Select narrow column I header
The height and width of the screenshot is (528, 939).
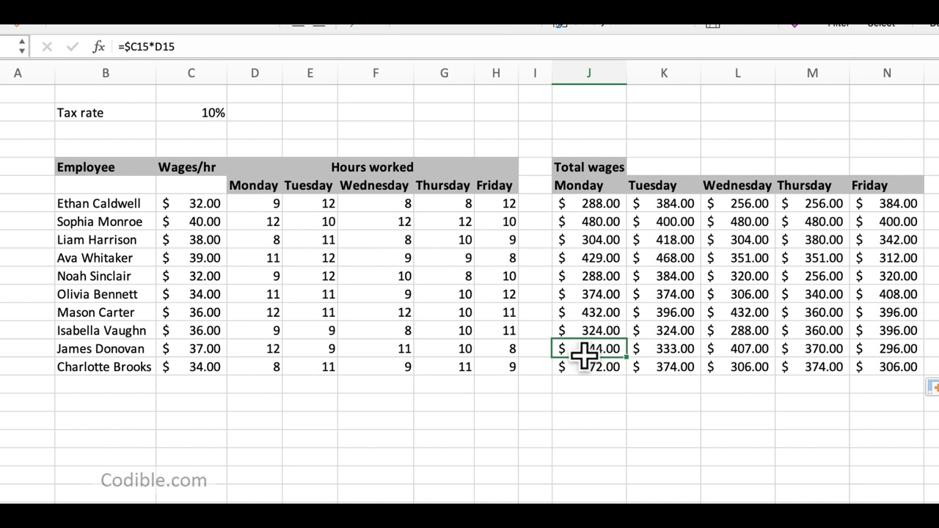[535, 73]
